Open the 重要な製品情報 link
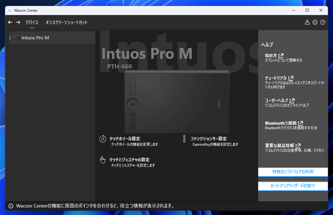The image size is (333, 215). (280, 145)
